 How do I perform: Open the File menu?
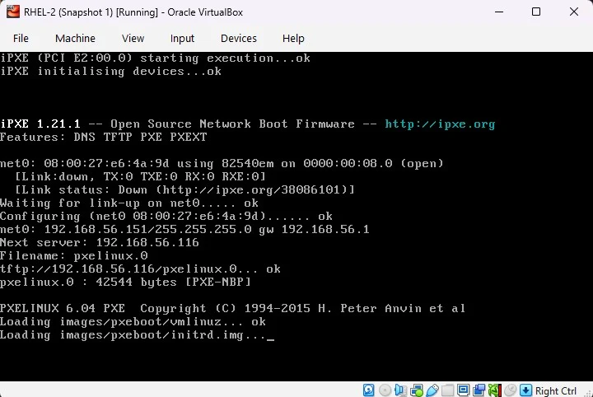(21, 38)
